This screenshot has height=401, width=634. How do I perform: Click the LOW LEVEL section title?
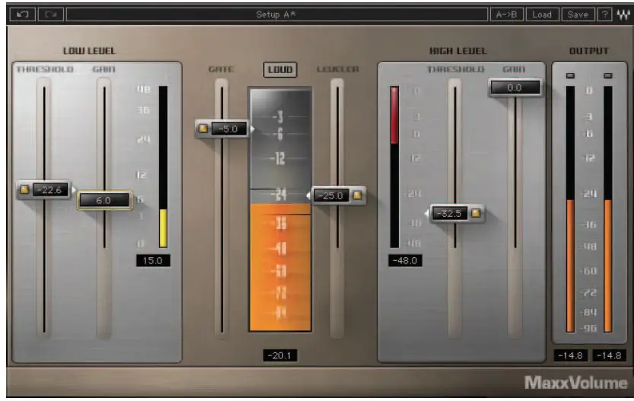[x=89, y=51]
